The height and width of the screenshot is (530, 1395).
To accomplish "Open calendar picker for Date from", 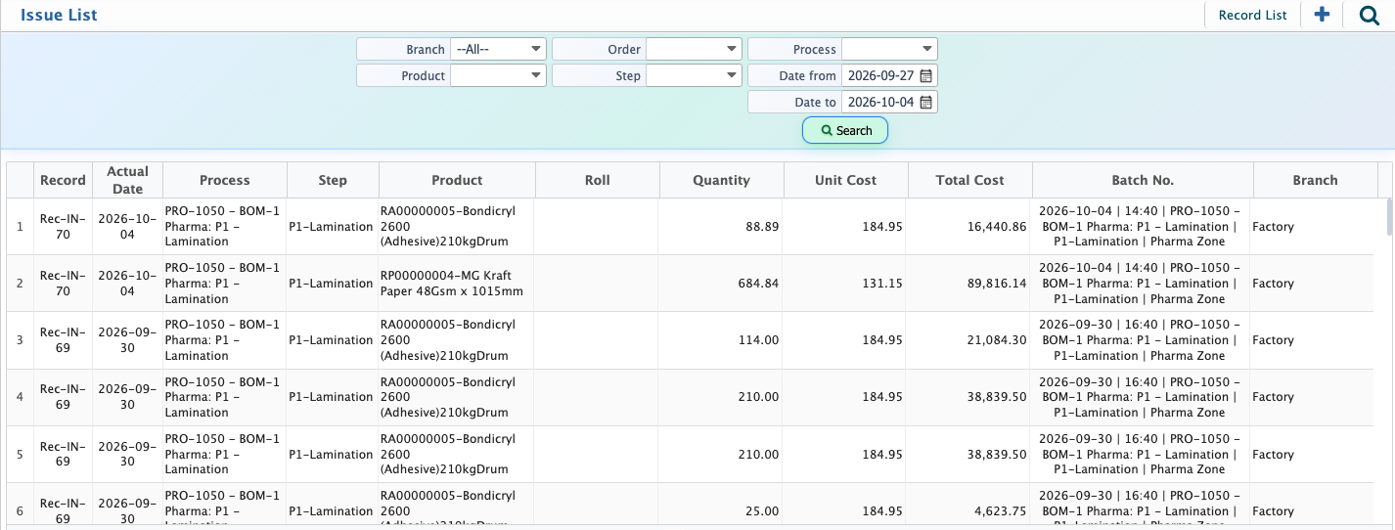I will (x=926, y=75).
